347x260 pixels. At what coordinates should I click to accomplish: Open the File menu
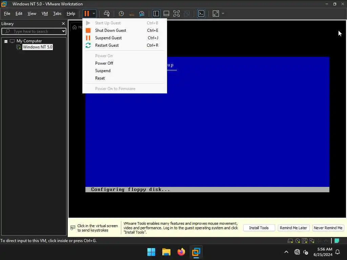(7, 14)
